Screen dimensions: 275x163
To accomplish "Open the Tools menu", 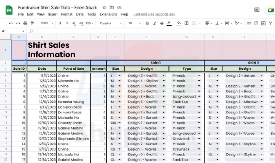I will pyautogui.click(x=92, y=14).
